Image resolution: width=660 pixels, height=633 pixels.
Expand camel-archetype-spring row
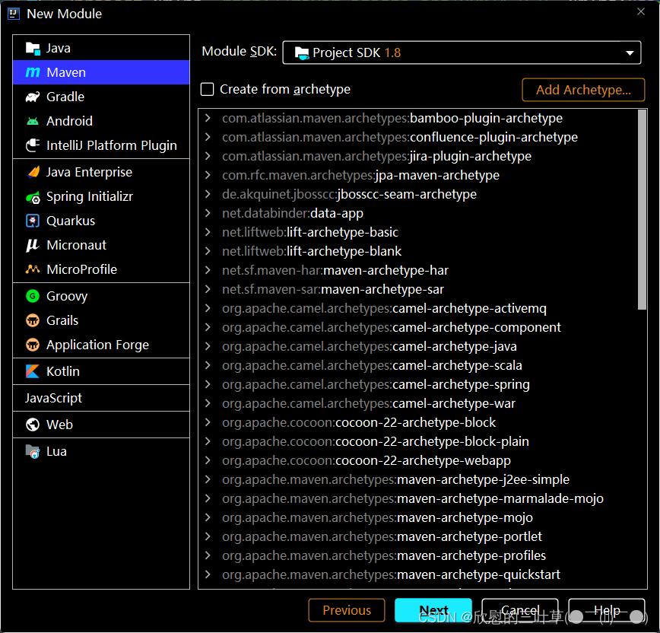[x=208, y=384]
